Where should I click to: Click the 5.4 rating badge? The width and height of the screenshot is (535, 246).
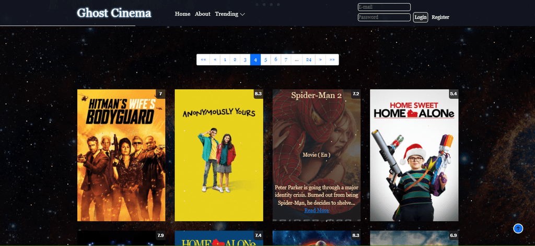click(x=453, y=94)
